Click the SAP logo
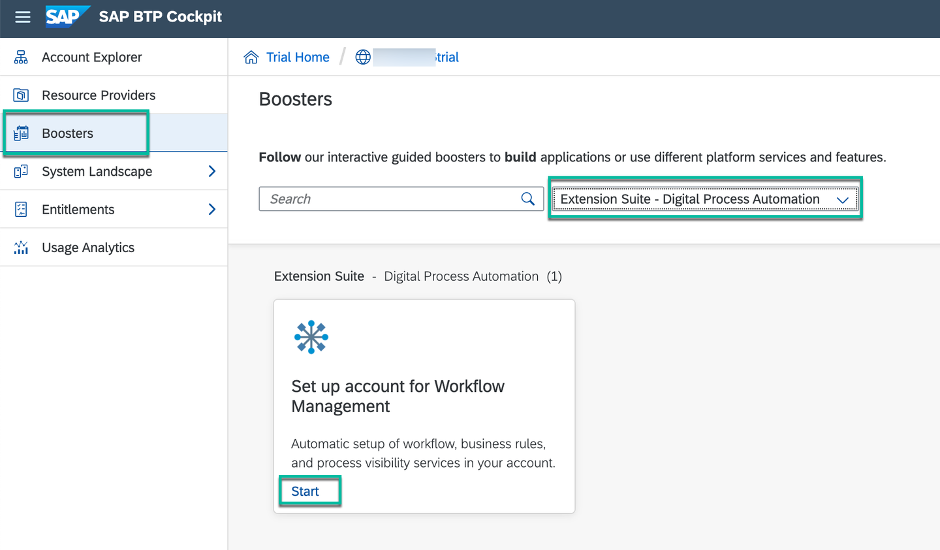This screenshot has height=550, width=940. [67, 16]
